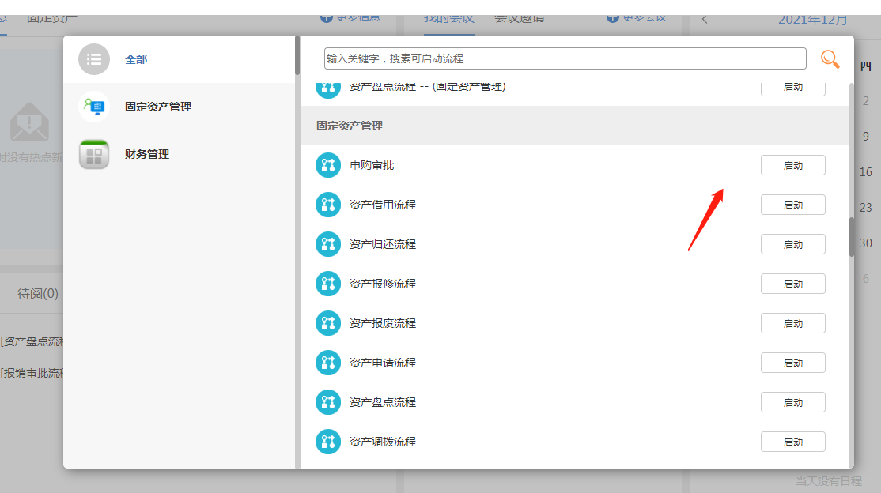This screenshot has width=881, height=493.
Task: Click the 资产报修流程 workflow icon
Action: pos(328,284)
